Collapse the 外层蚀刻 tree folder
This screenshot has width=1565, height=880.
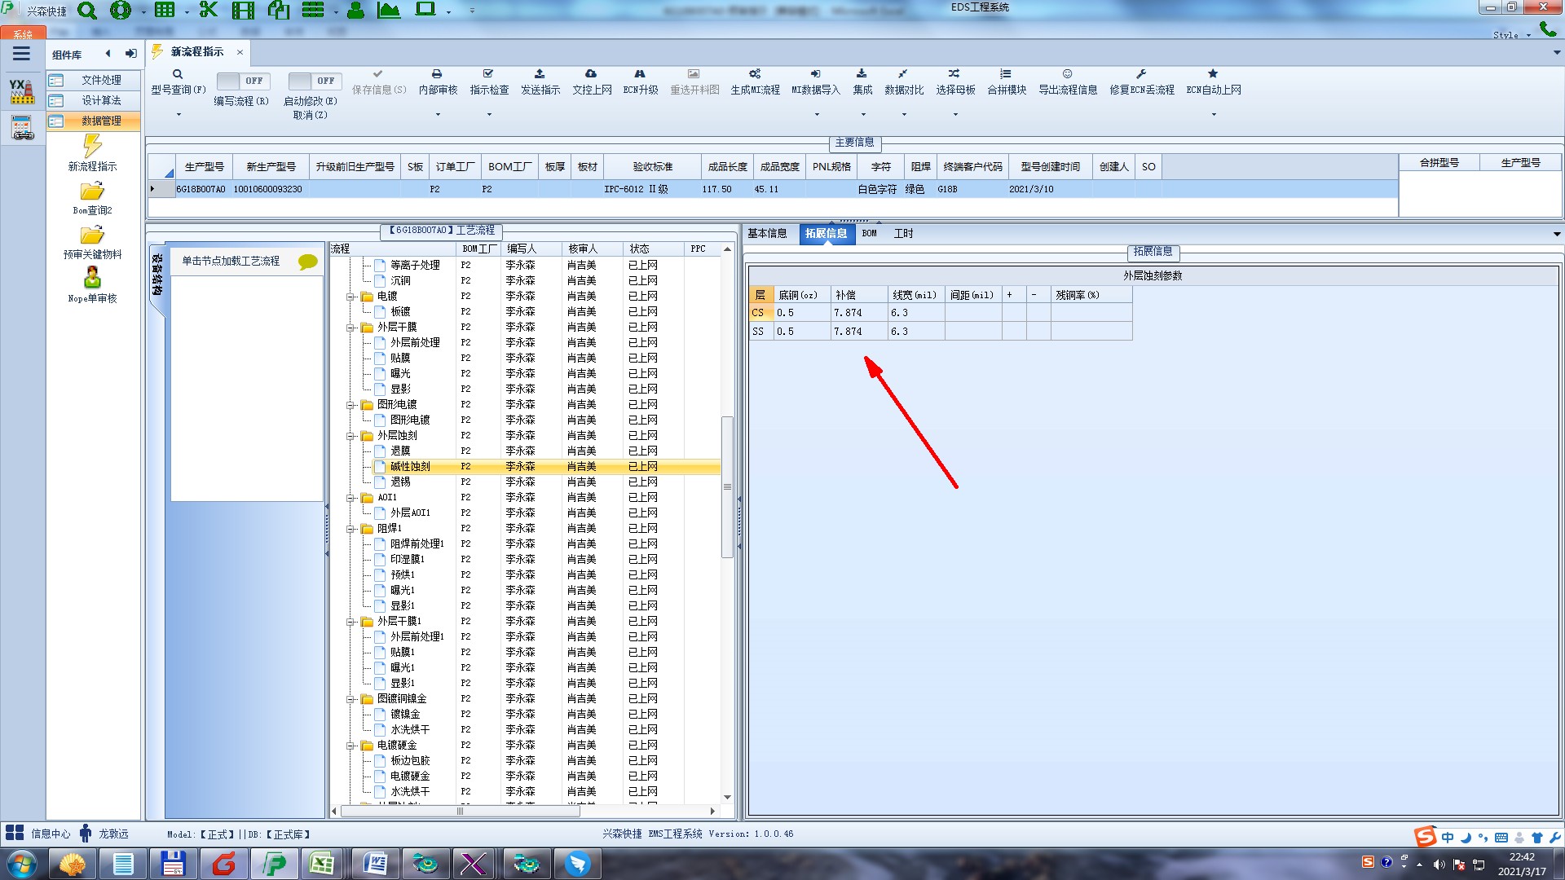coord(351,436)
